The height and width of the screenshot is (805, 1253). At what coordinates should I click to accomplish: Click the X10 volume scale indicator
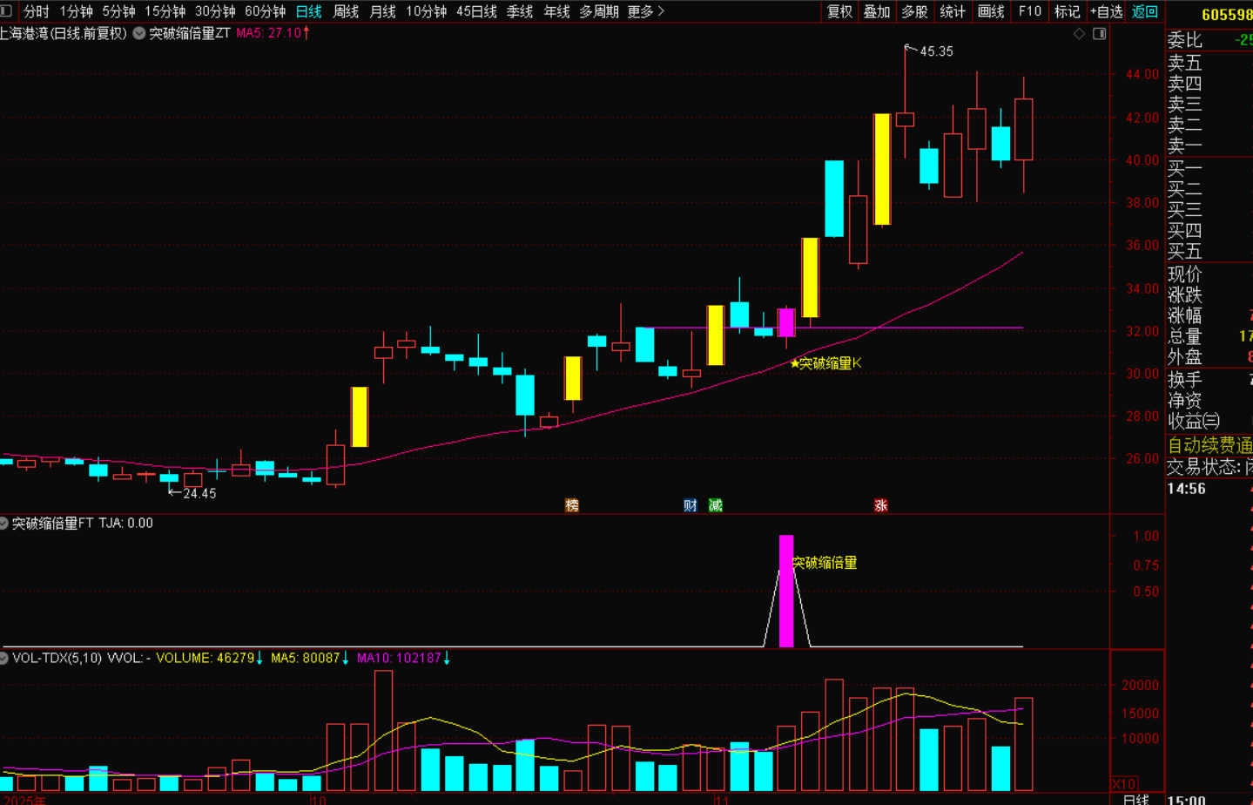coord(1123,783)
